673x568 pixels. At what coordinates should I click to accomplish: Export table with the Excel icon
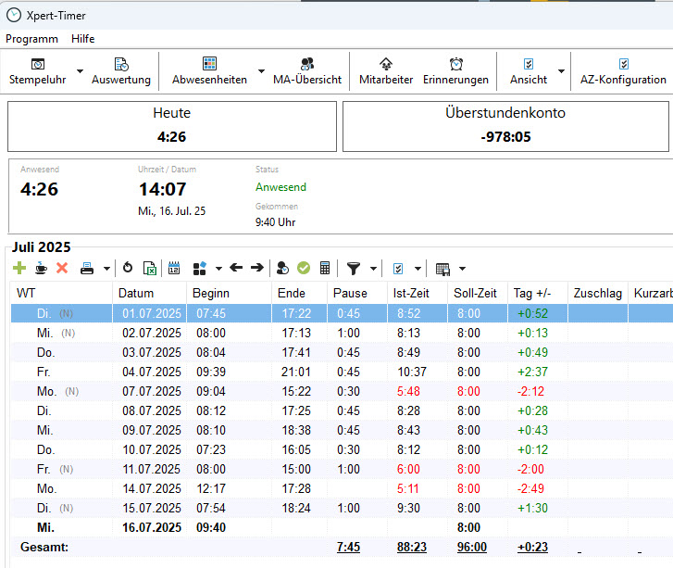click(149, 268)
